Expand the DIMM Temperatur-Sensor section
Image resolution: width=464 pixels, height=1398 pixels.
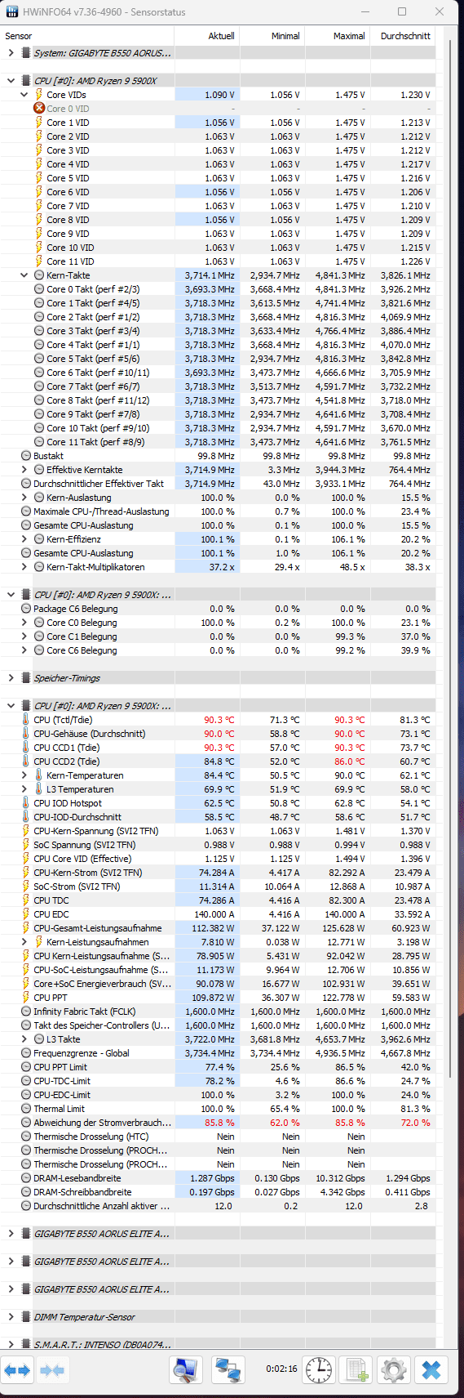(11, 1317)
